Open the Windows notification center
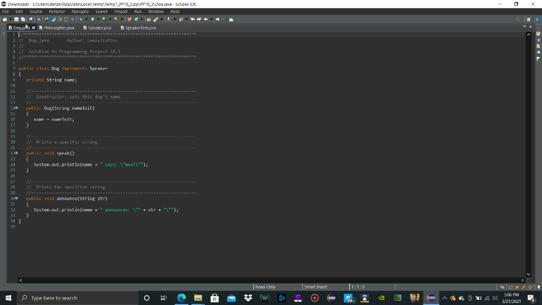542x305 pixels. click(x=531, y=298)
